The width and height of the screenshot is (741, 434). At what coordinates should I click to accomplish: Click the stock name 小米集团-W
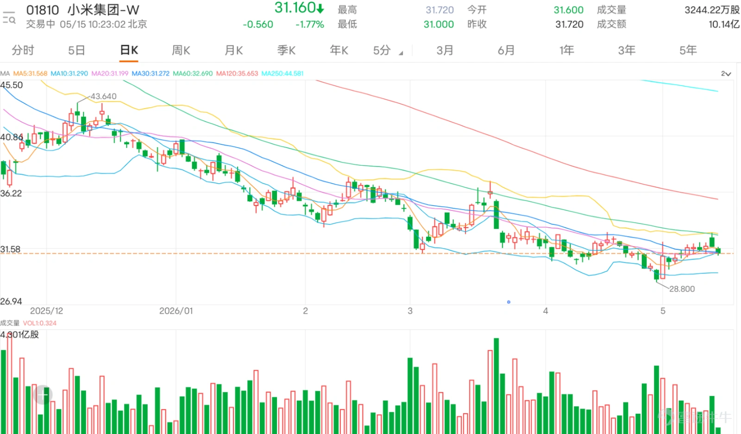tap(103, 10)
